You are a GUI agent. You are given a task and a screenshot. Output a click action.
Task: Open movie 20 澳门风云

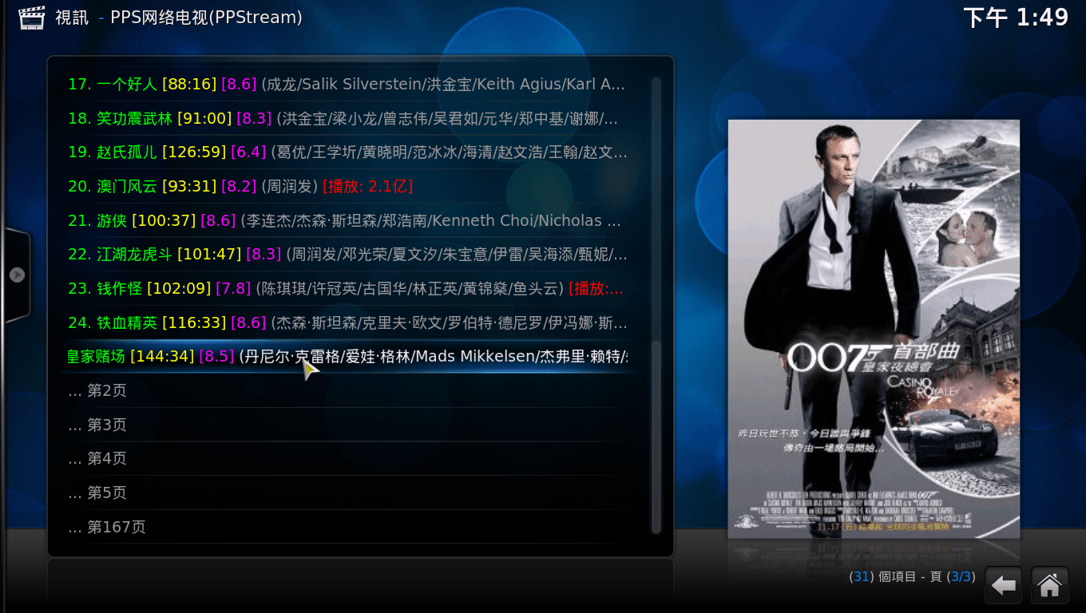coord(240,186)
